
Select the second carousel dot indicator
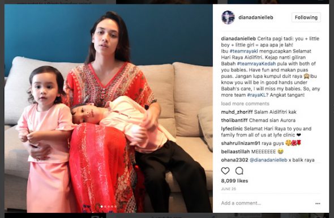pos(105,207)
